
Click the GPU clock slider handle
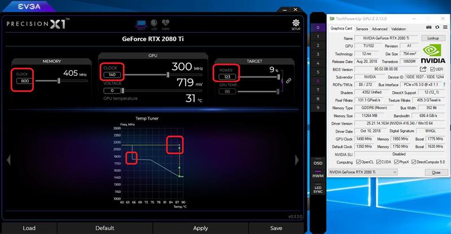[167, 75]
